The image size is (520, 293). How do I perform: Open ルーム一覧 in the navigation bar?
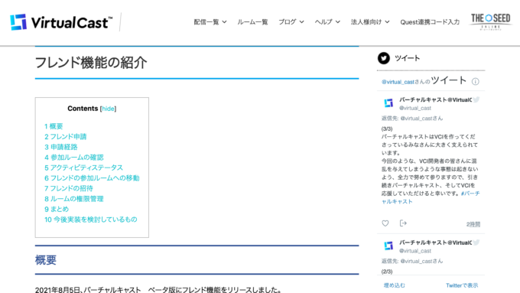click(252, 22)
